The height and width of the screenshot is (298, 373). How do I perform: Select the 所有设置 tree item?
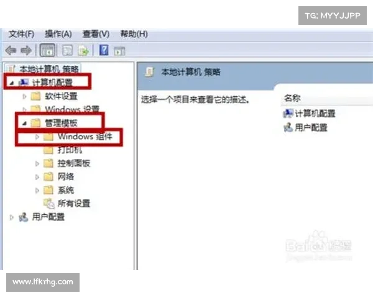(x=74, y=204)
